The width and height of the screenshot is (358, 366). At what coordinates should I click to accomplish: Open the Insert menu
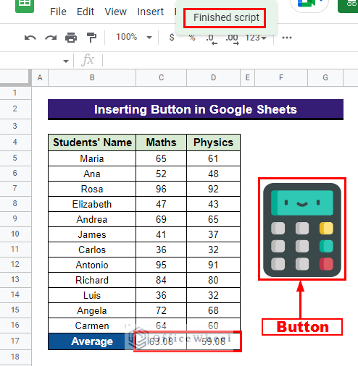point(150,12)
